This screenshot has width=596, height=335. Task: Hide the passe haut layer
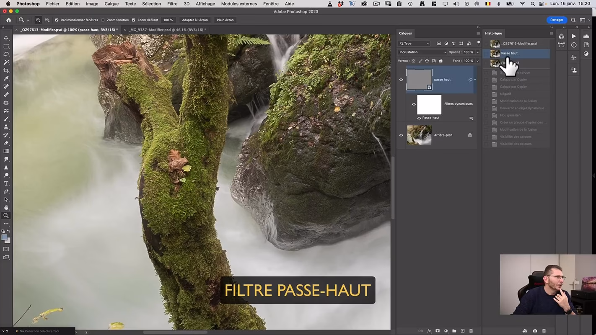point(401,79)
